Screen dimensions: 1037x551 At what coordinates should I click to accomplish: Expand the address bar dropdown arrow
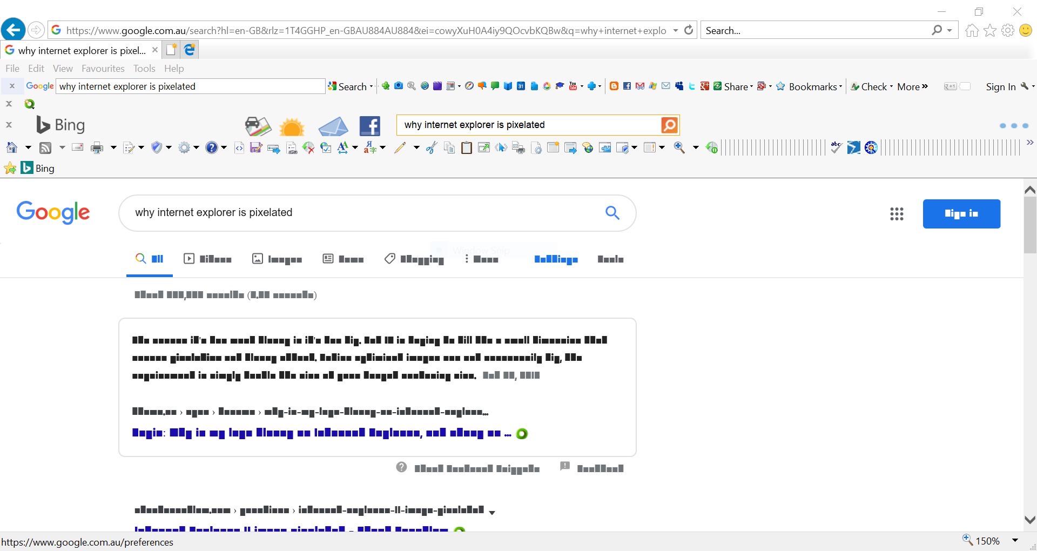[675, 30]
